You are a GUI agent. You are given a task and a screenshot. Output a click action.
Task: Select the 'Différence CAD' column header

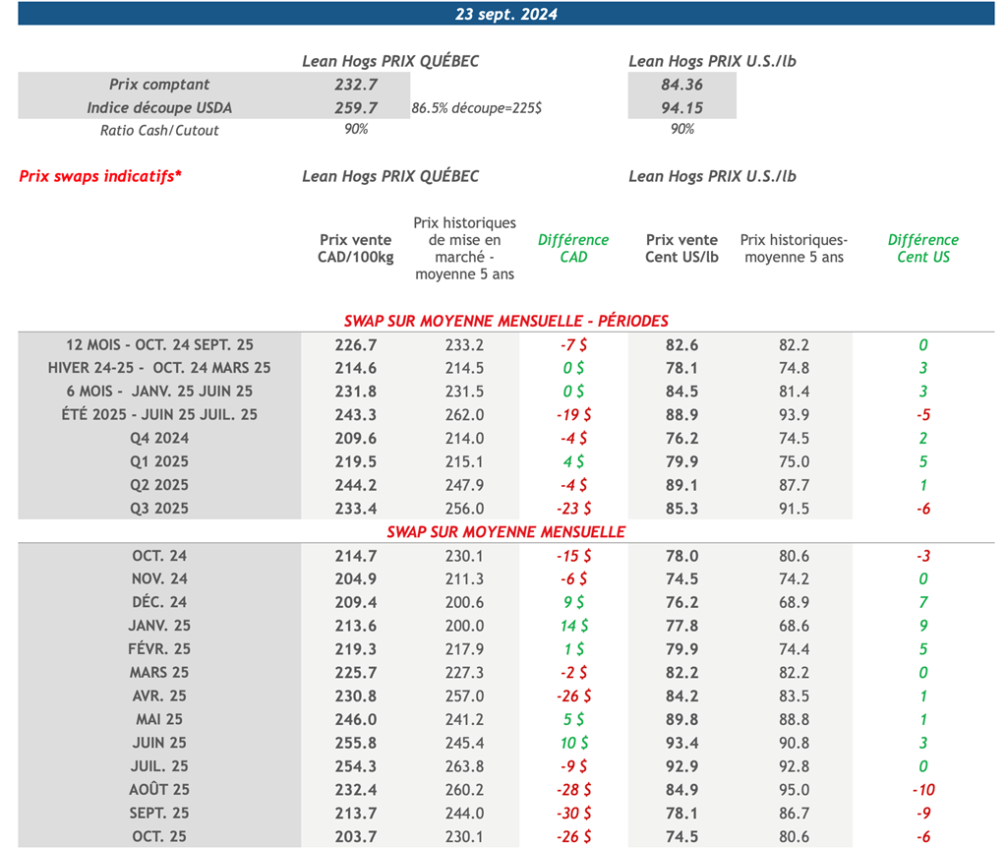pyautogui.click(x=572, y=248)
